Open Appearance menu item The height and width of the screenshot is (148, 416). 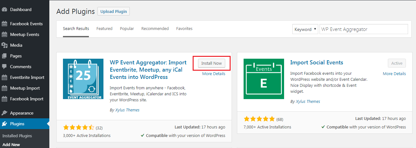pos(25,113)
